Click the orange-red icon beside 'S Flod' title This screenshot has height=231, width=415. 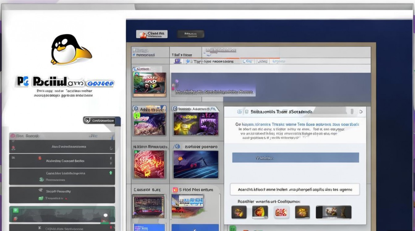[175, 190]
